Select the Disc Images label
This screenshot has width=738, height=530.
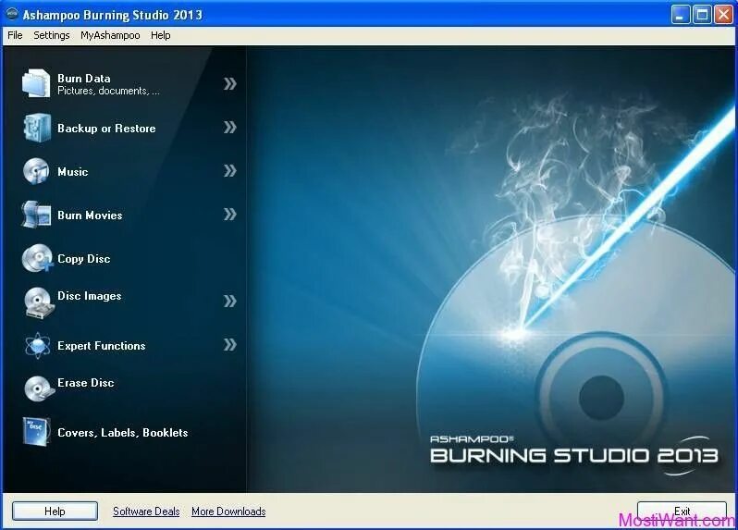coord(90,296)
